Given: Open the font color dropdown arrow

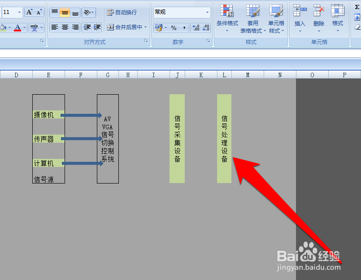Looking at the screenshot, I should [x=24, y=28].
